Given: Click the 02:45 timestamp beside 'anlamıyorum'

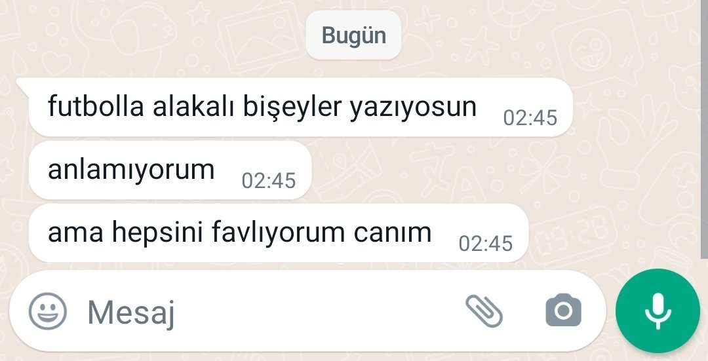Looking at the screenshot, I should point(269,181).
